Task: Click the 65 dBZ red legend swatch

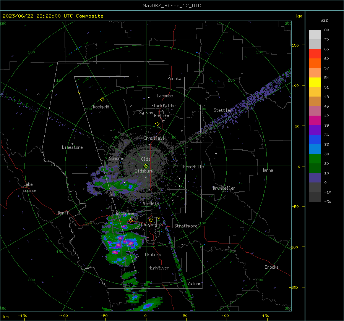Action: 315,53
